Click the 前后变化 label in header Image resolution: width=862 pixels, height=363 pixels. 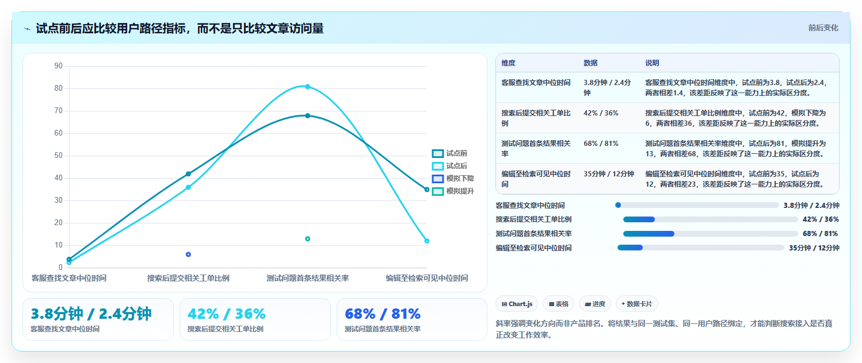pos(823,28)
